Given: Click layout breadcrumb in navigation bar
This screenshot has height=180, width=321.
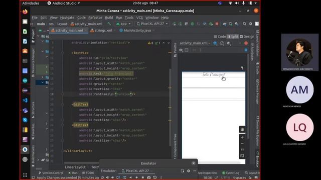Looking at the screenshot, I should click(62, 24).
